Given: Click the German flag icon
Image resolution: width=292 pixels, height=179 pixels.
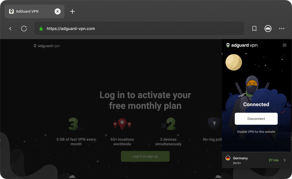Looking at the screenshot, I should coord(228,158).
